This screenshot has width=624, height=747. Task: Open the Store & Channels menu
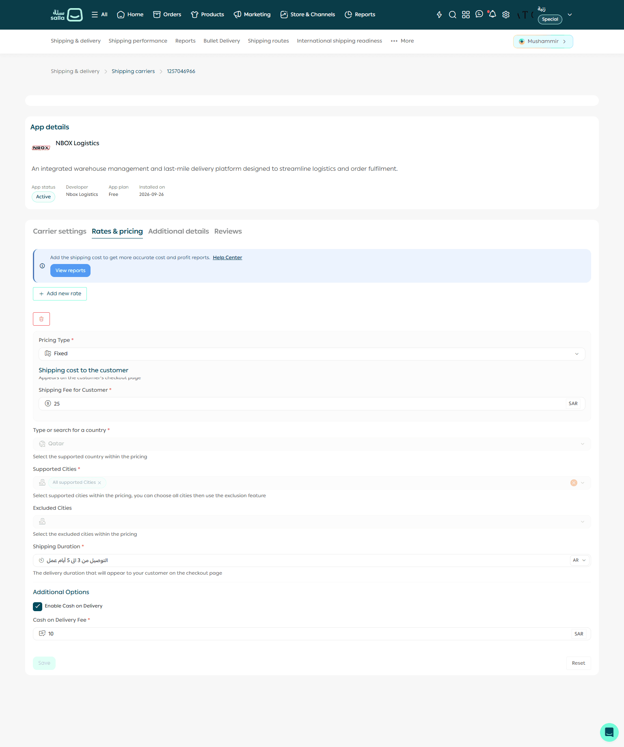click(x=308, y=15)
